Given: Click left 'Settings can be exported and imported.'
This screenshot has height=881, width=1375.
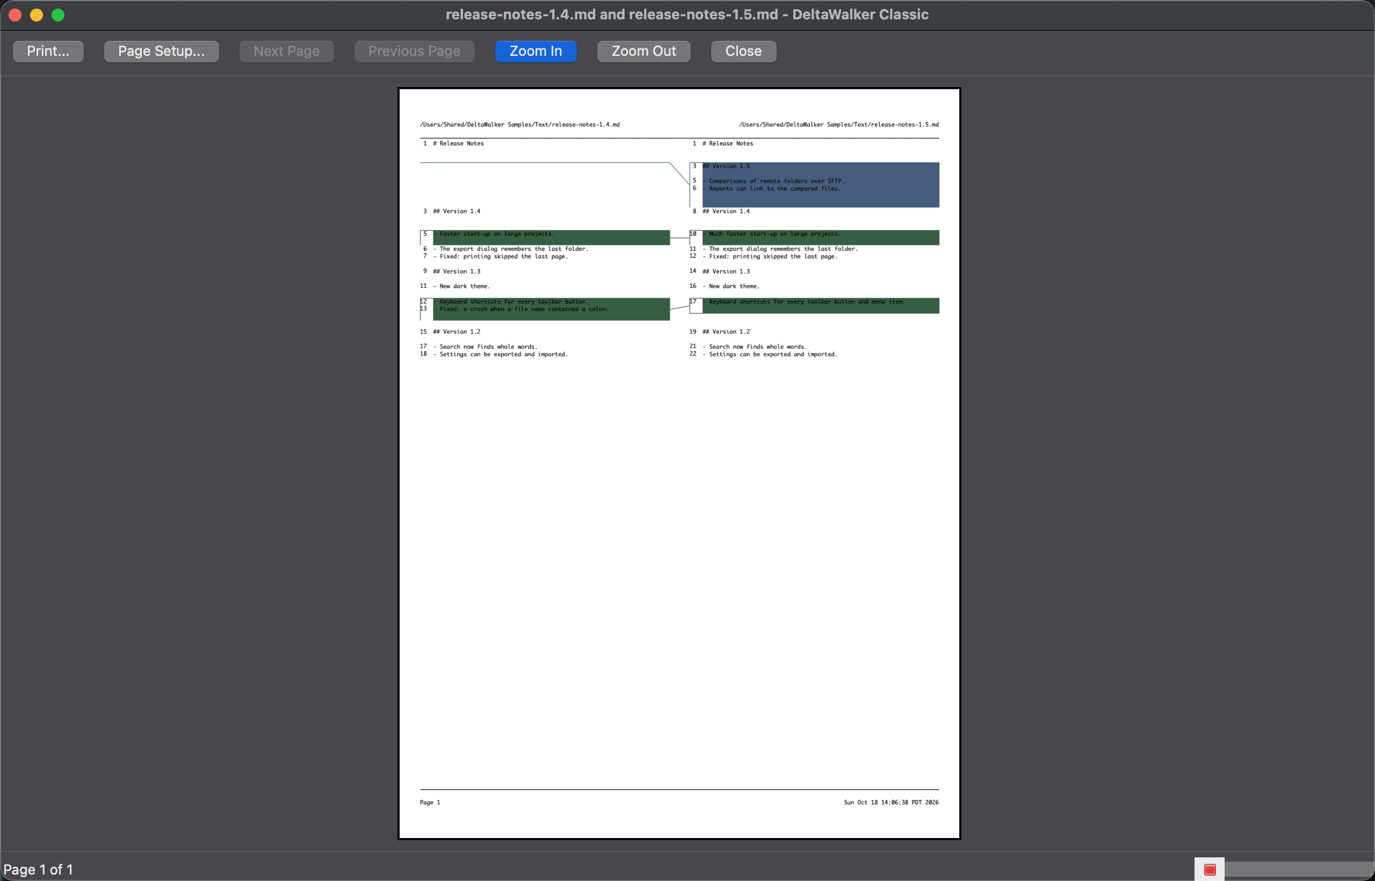Looking at the screenshot, I should (501, 355).
